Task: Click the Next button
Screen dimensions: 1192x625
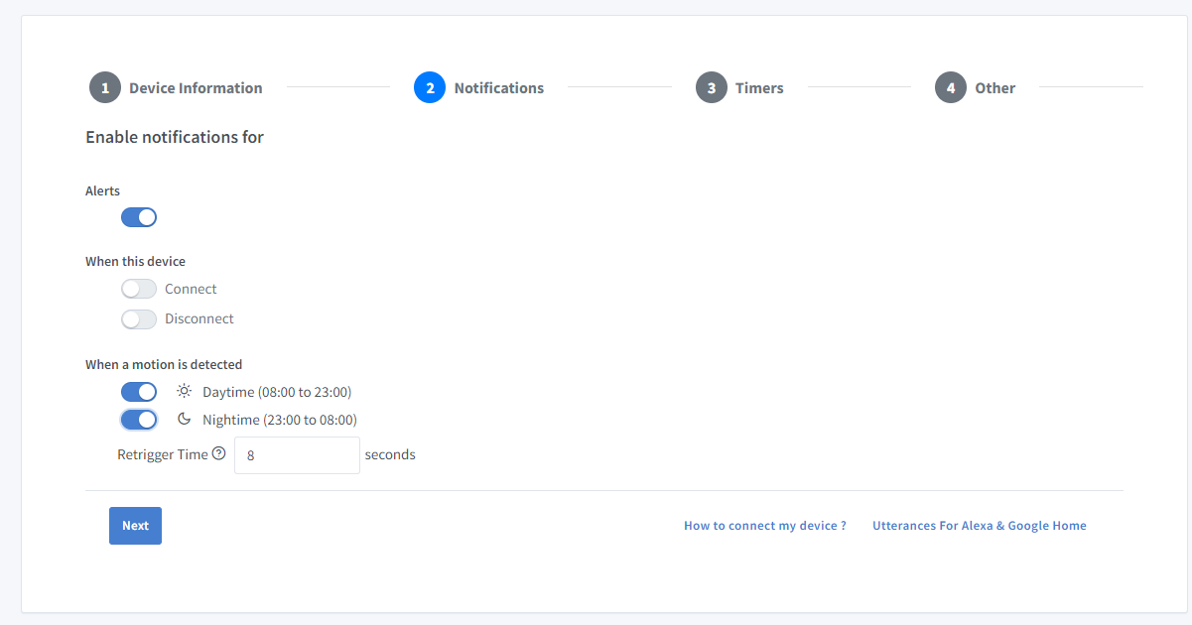Action: click(x=135, y=526)
